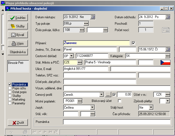Open calendar picker for Datum odchodu
The image size is (175, 136).
(167, 17)
